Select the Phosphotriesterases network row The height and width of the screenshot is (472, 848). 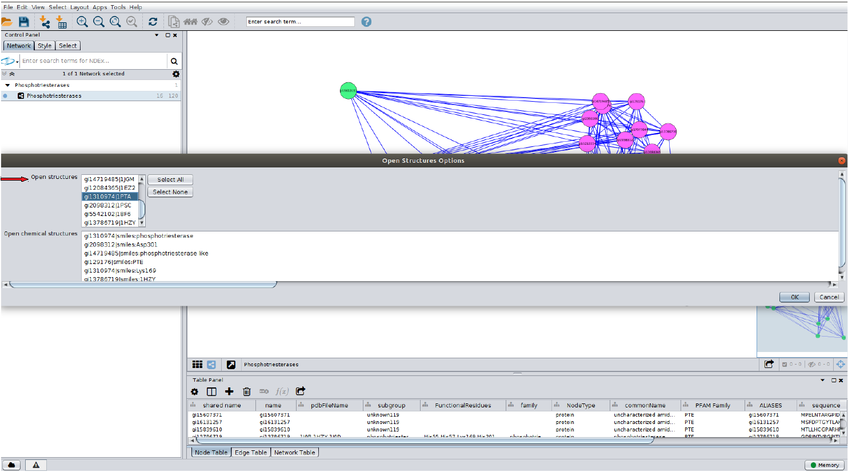tap(91, 96)
